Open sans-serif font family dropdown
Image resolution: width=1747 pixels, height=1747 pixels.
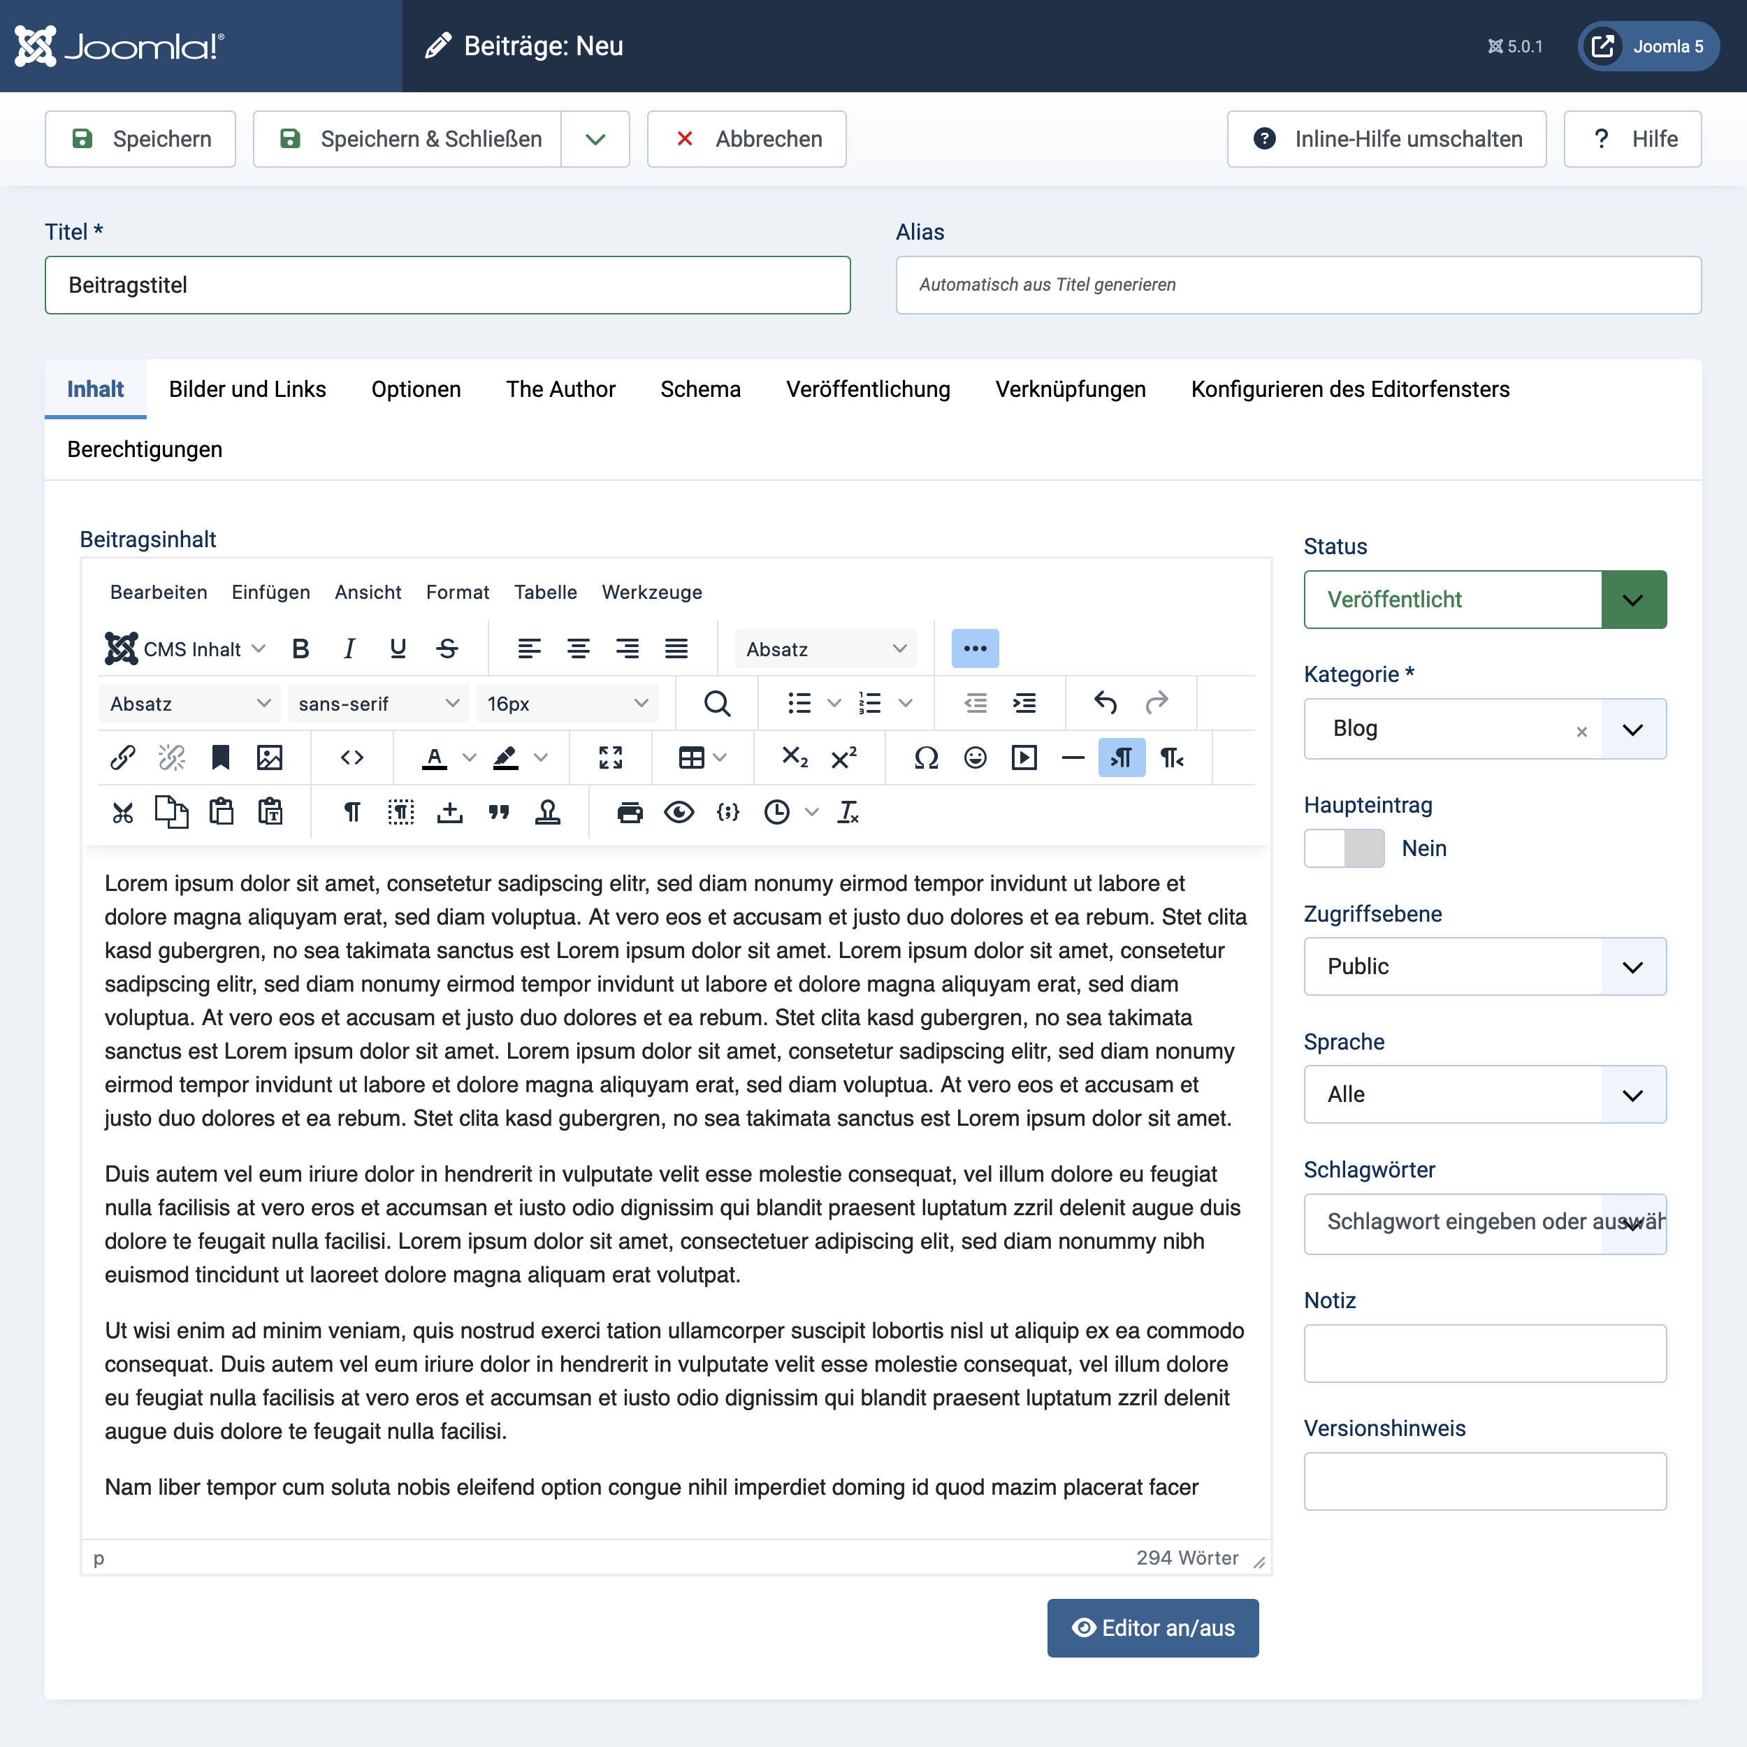(378, 702)
